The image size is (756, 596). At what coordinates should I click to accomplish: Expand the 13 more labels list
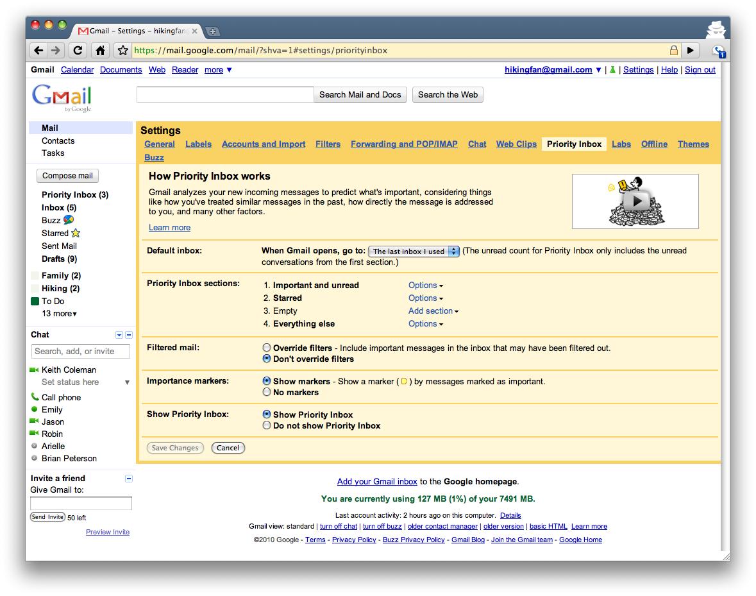click(59, 313)
